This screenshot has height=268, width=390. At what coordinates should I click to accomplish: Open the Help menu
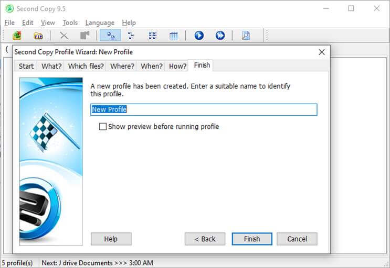tap(129, 23)
